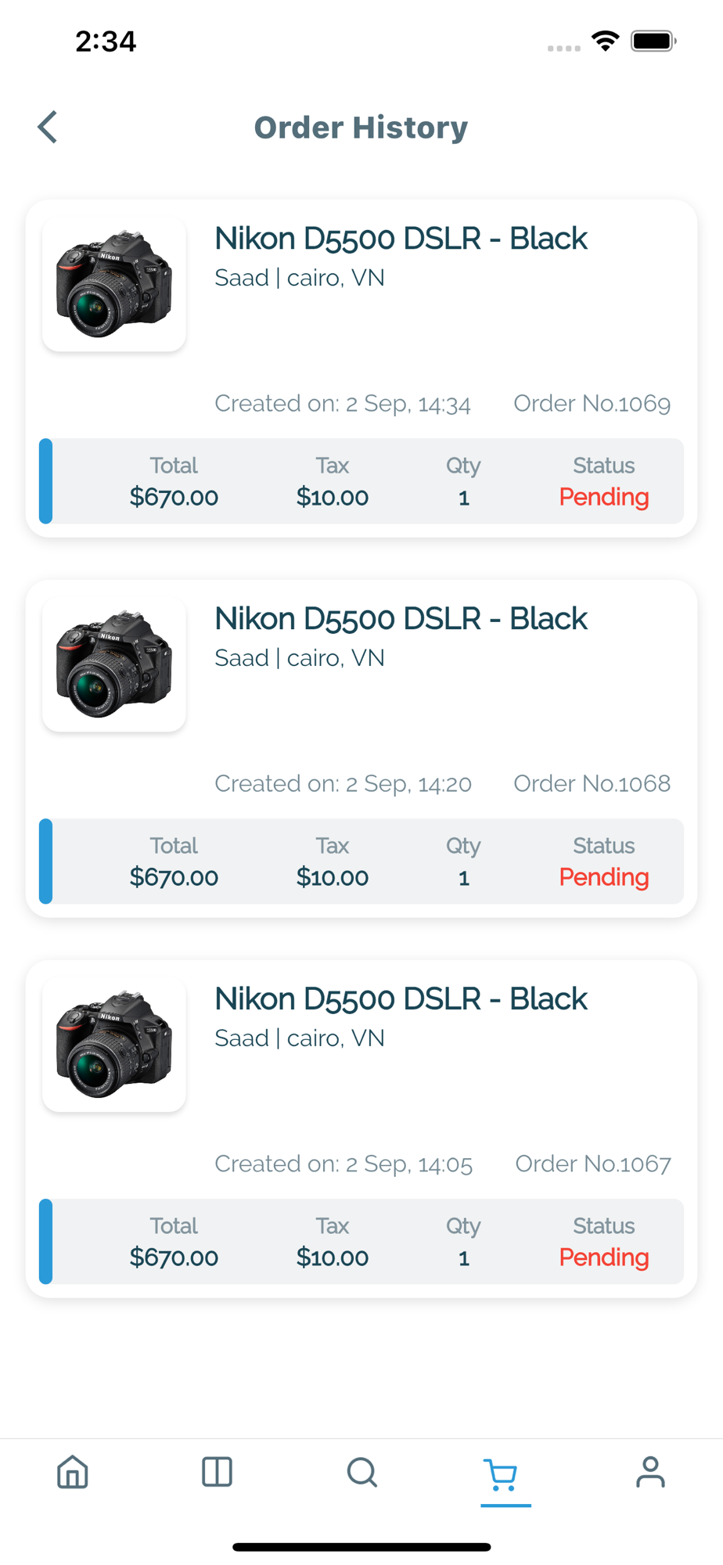Tap the back arrow icon
723x1565 pixels.
(x=48, y=127)
